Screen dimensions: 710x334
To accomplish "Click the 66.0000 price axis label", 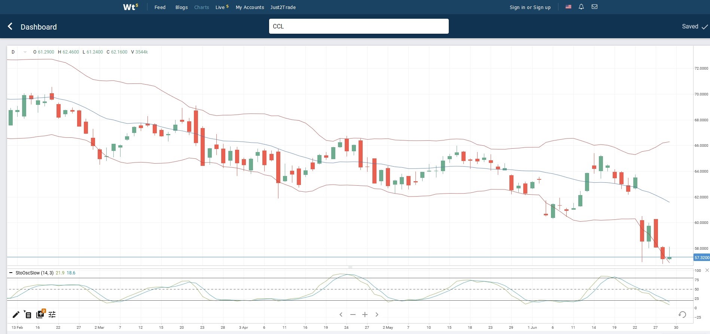I will click(701, 146).
